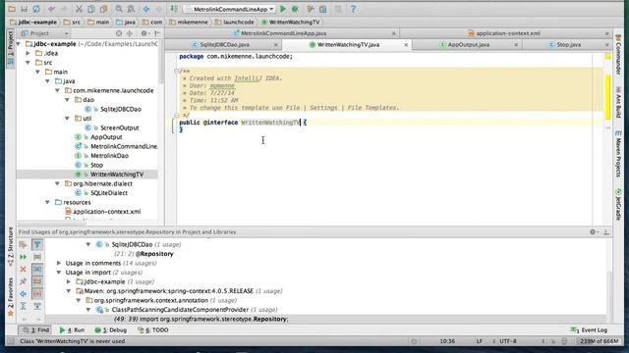Collapse the dao package
Viewport: 629px width, 353px height.
click(x=68, y=100)
